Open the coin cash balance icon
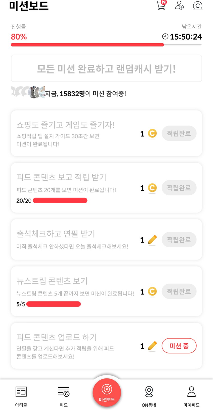 pyautogui.click(x=198, y=5)
